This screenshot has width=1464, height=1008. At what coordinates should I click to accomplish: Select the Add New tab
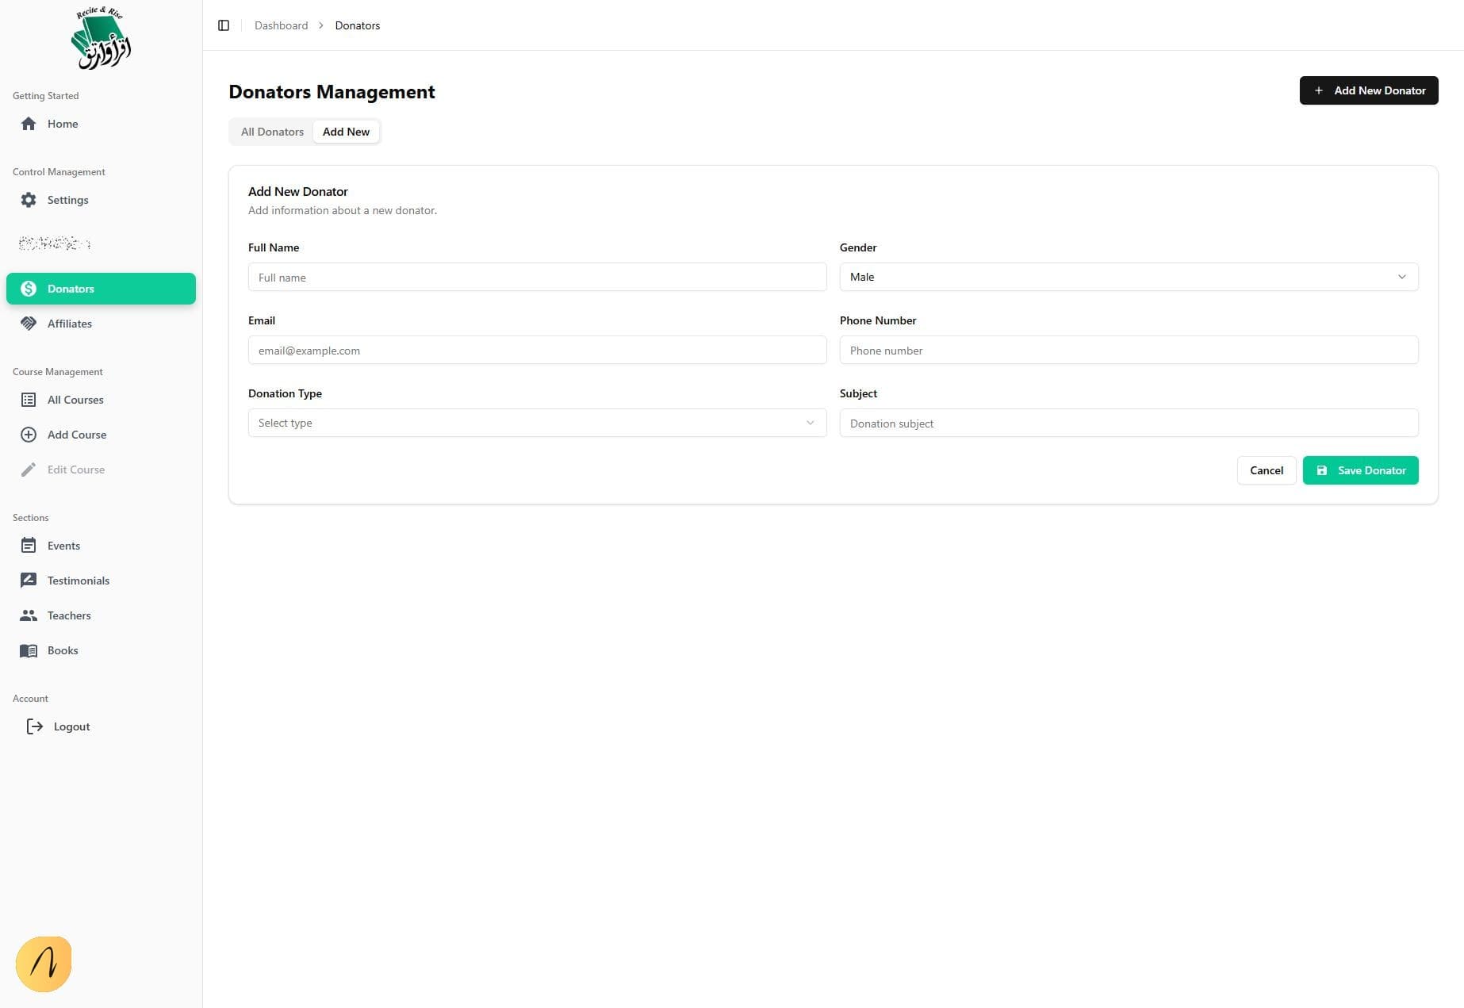[346, 132]
